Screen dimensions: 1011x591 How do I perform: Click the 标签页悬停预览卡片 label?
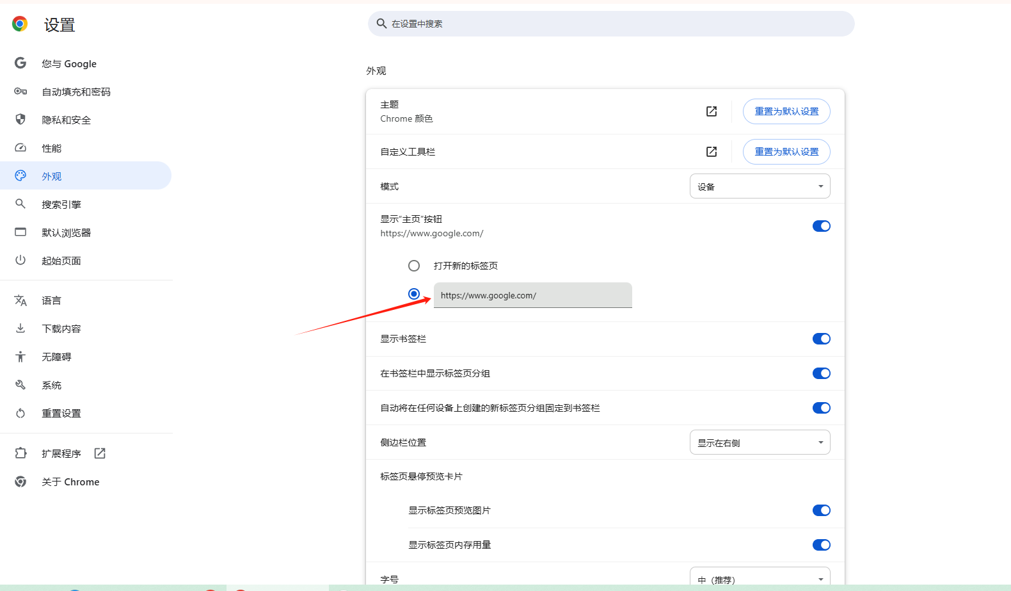click(x=421, y=476)
